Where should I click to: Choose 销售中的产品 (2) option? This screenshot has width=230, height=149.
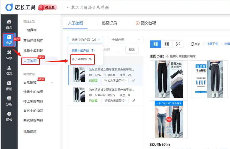(83, 50)
